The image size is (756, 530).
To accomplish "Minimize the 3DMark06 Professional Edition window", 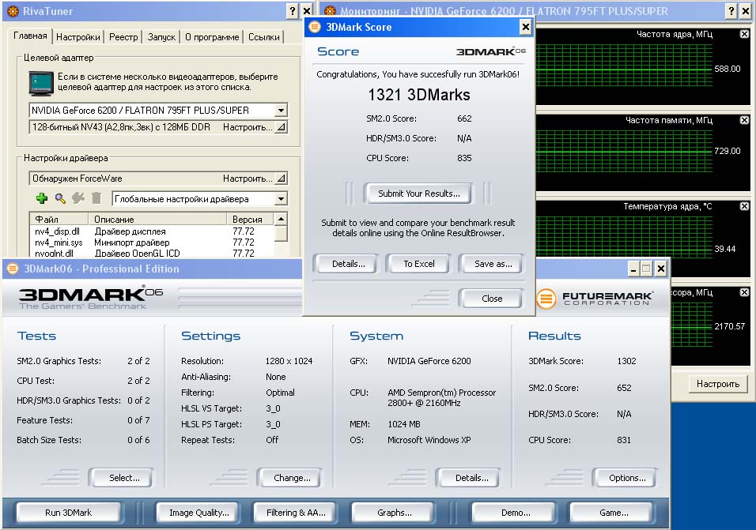I will click(x=633, y=269).
